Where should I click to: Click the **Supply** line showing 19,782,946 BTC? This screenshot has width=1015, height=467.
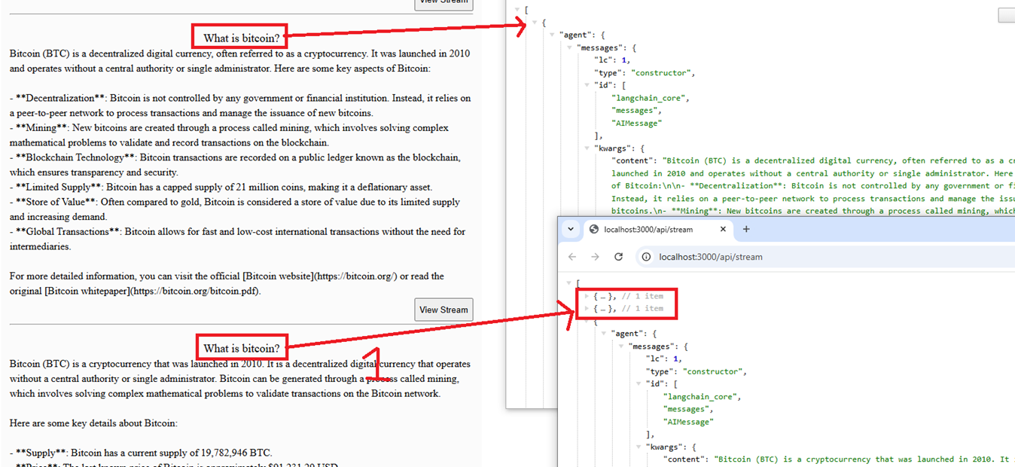[141, 453]
